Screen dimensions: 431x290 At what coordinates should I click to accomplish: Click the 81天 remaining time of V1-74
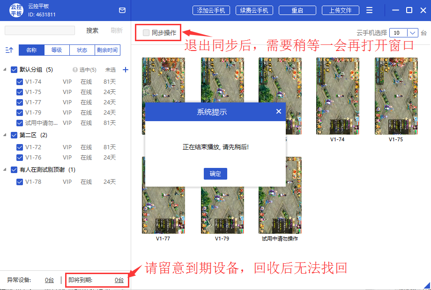pos(110,82)
